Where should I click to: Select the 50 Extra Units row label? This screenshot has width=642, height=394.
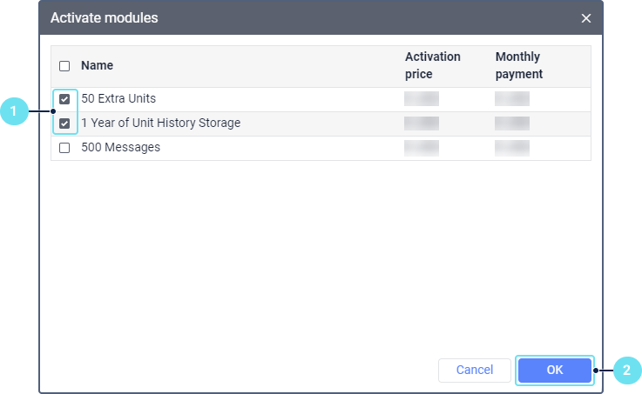tap(118, 98)
